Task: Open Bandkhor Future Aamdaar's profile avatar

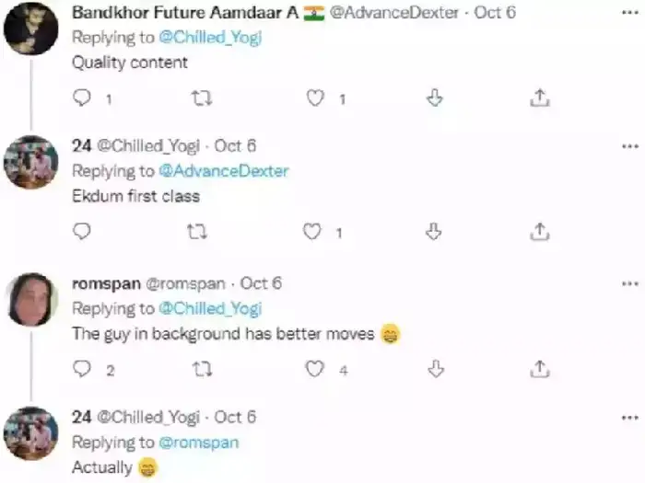Action: point(32,28)
